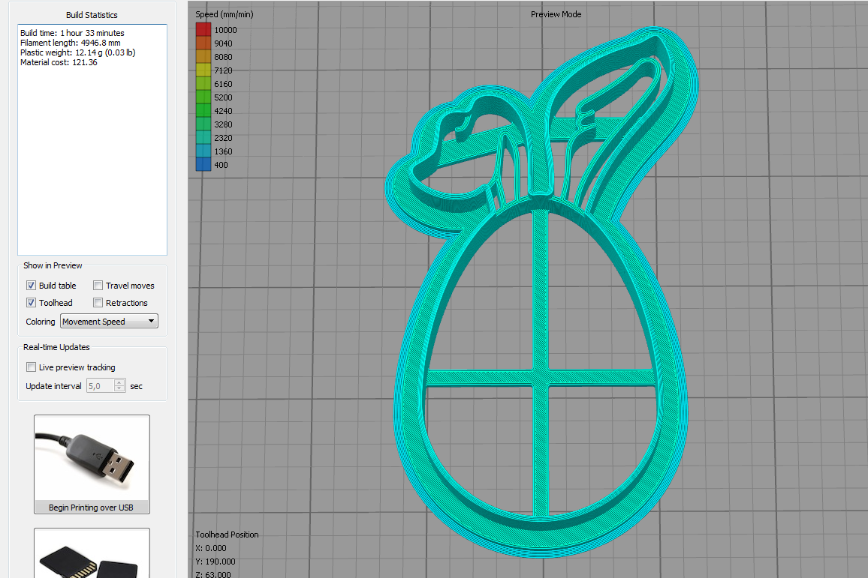
Task: Click the Toolhead Position label
Action: coord(227,535)
